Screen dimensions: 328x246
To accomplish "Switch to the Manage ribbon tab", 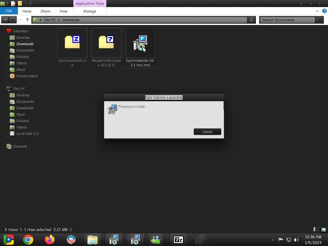I will point(90,11).
